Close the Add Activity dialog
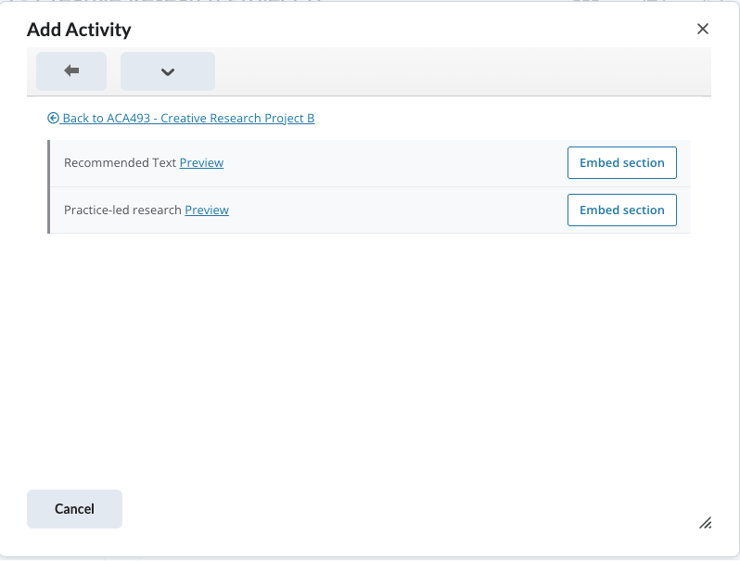 click(x=702, y=29)
